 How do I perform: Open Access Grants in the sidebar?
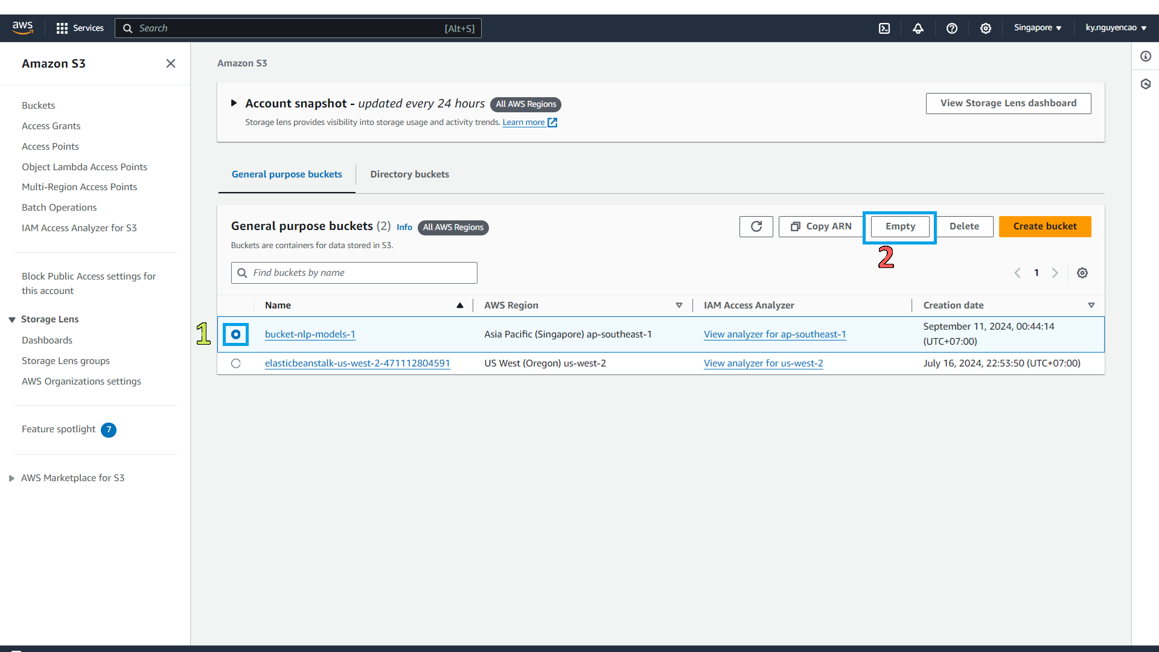coord(51,126)
